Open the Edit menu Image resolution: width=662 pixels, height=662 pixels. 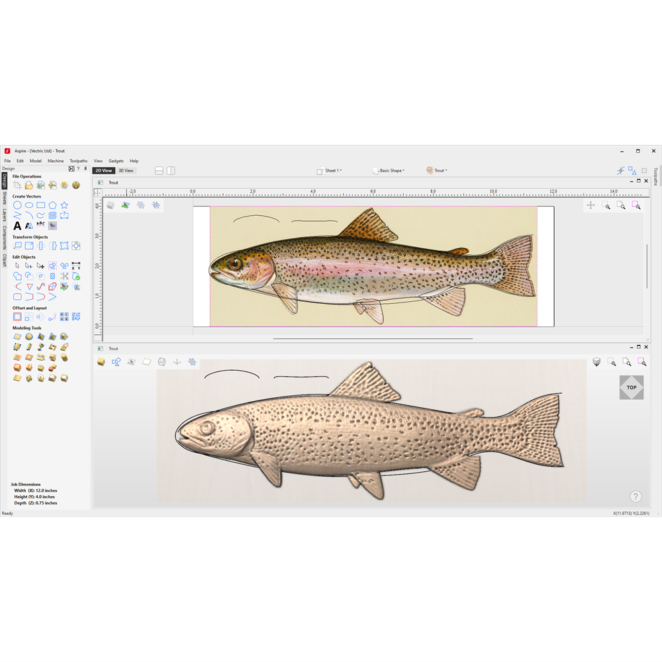pos(21,161)
